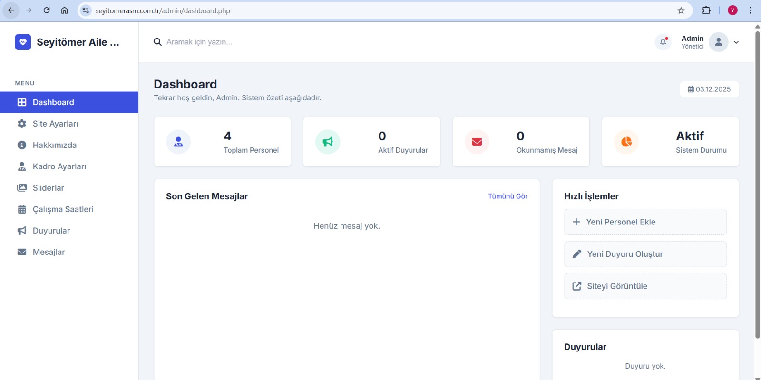Bookmark this page with the star icon

(681, 10)
